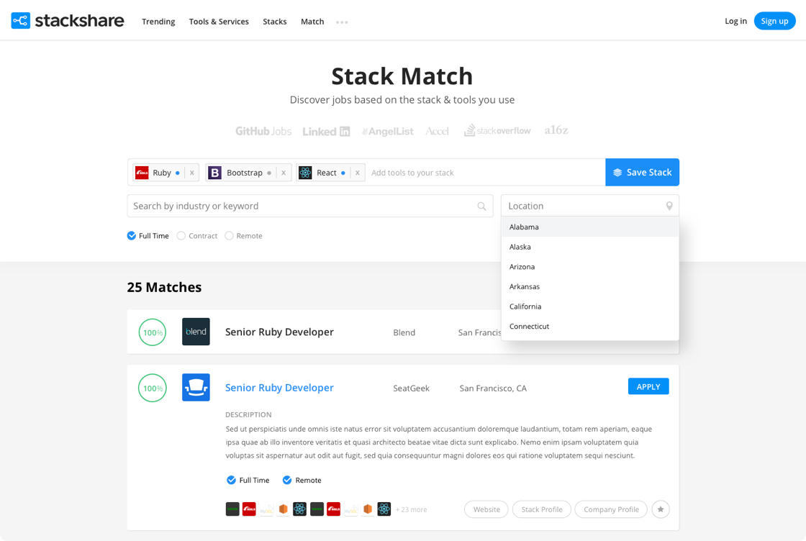The width and height of the screenshot is (806, 541).
Task: Click the LinkedIn logo
Action: click(x=326, y=132)
